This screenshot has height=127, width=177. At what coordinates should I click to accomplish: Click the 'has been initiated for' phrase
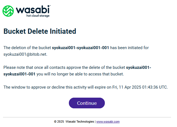coord(129,48)
